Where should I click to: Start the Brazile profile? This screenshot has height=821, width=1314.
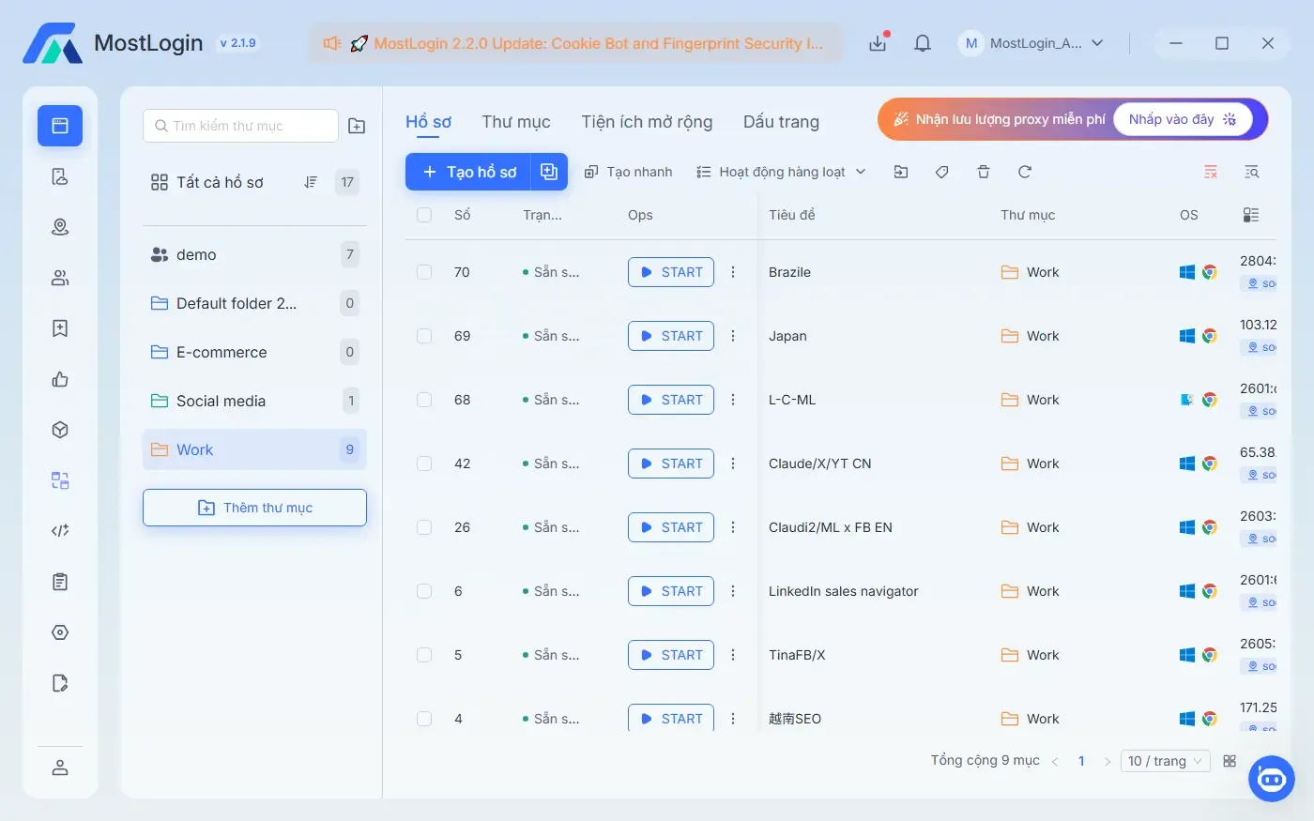671,272
